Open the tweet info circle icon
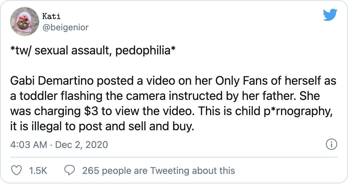 (331, 145)
